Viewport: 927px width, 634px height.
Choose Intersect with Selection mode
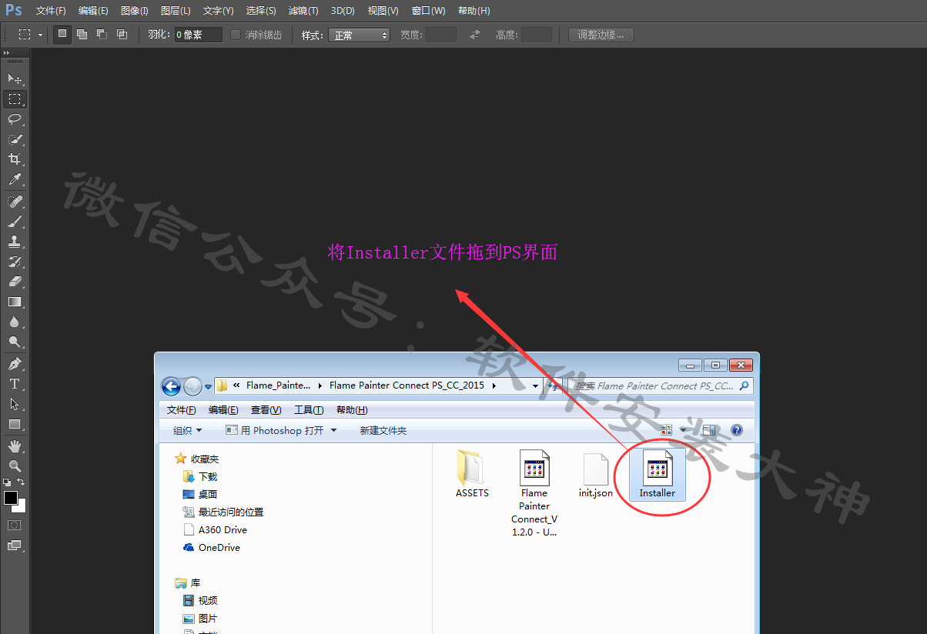pyautogui.click(x=122, y=35)
